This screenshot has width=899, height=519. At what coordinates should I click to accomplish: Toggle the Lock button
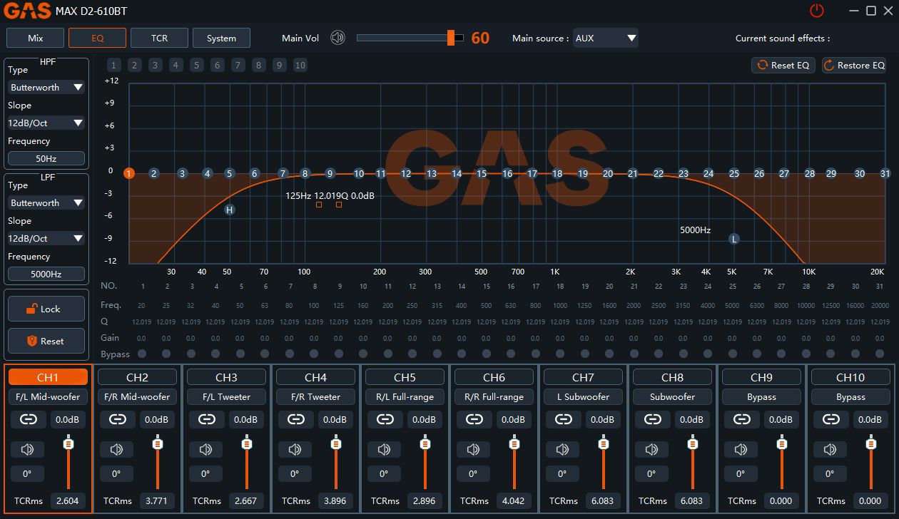(46, 309)
